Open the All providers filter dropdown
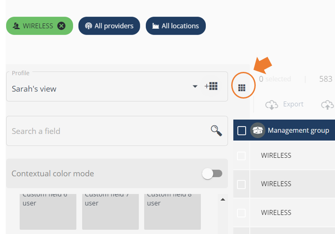Viewport: 335px width, 234px height. [109, 26]
